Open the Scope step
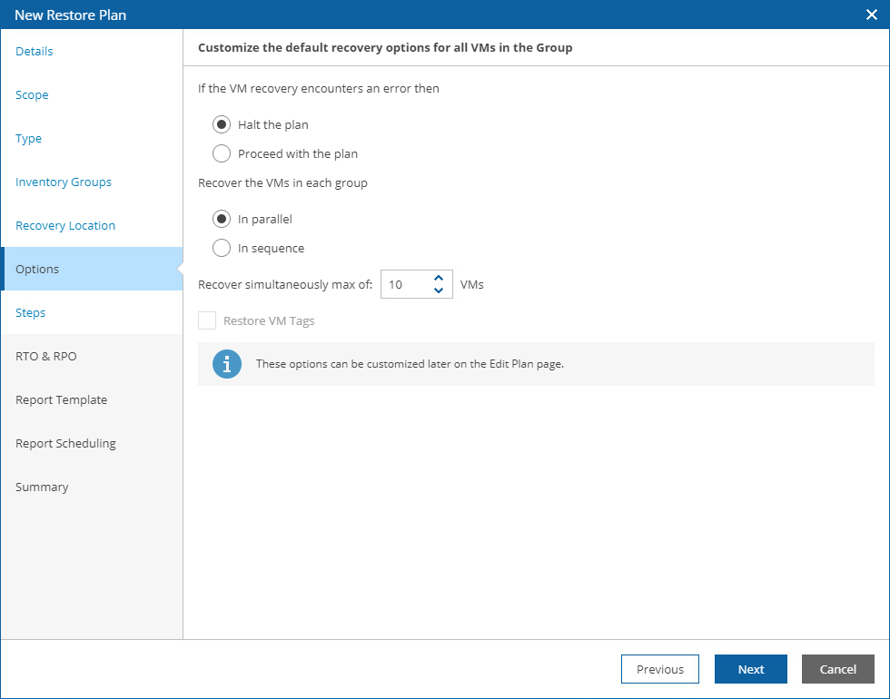890x699 pixels. [32, 95]
